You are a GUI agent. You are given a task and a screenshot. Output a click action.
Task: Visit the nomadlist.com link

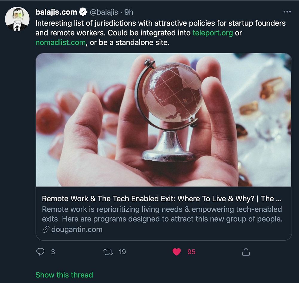point(60,42)
